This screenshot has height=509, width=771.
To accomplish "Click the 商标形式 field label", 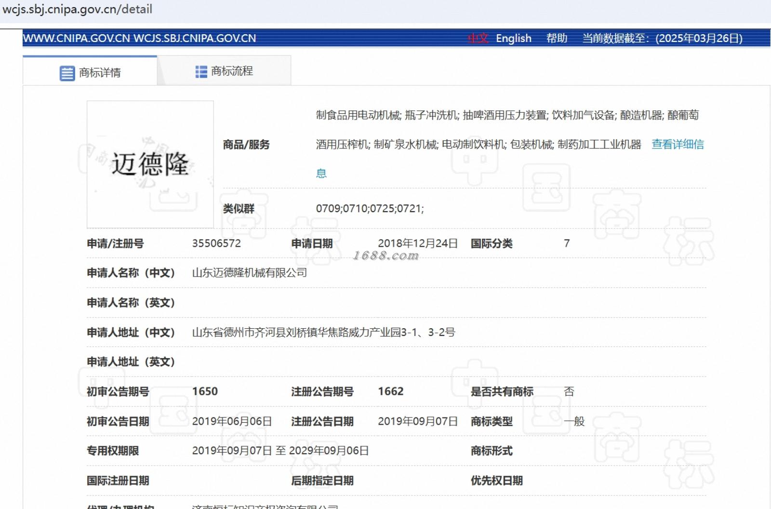I will click(492, 451).
